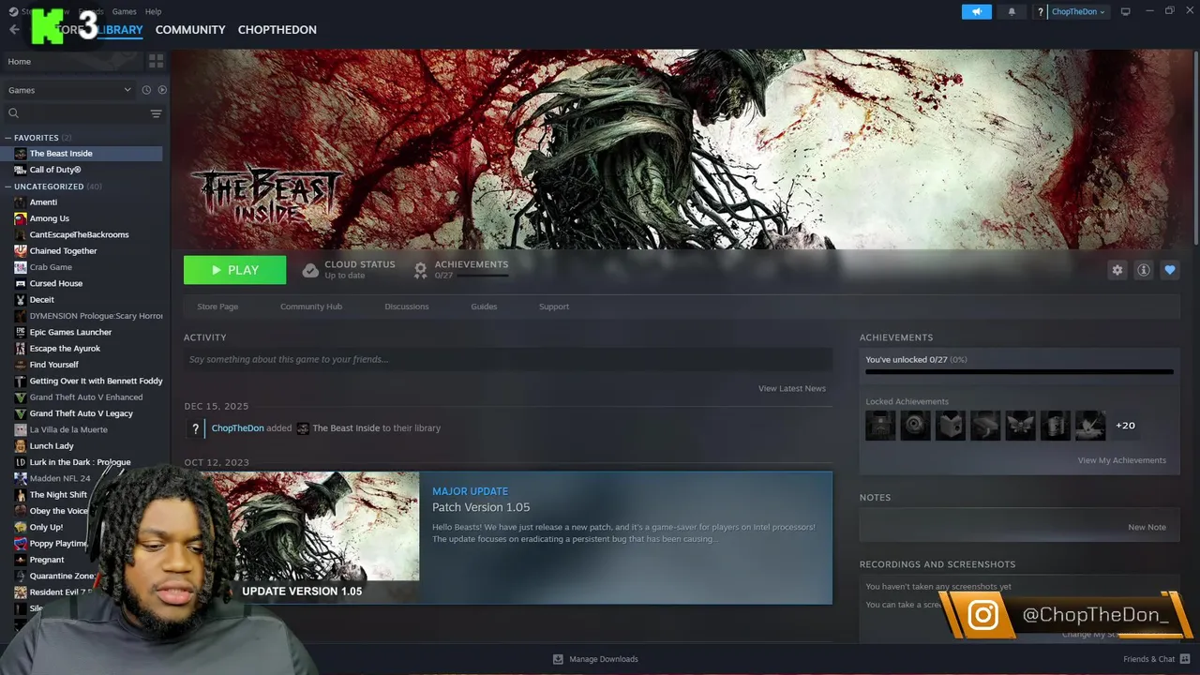Select Find Yourself in the game list
1200x675 pixels.
coord(54,365)
